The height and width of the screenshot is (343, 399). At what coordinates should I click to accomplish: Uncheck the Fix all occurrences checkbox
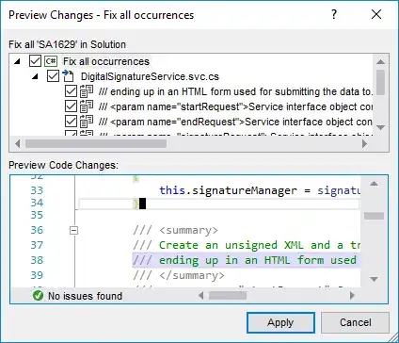35,61
